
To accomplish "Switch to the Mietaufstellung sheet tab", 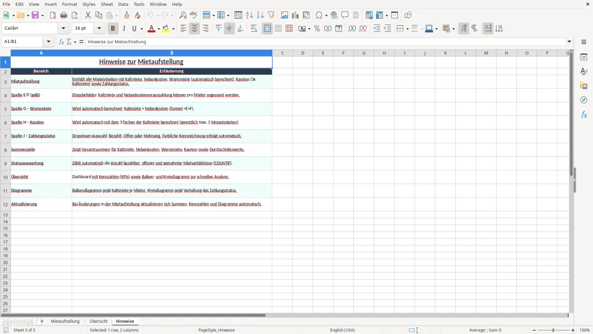I will tap(65, 322).
